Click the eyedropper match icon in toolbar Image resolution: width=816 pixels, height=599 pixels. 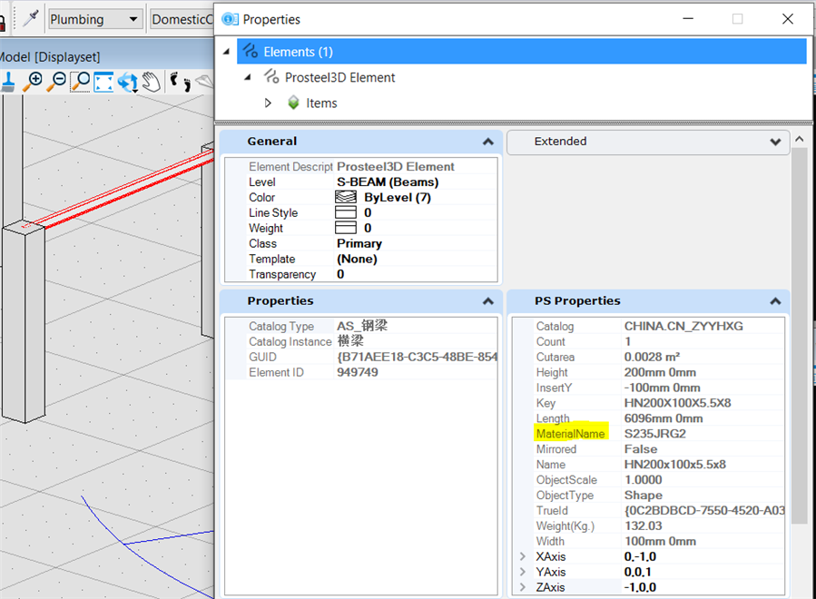point(31,19)
